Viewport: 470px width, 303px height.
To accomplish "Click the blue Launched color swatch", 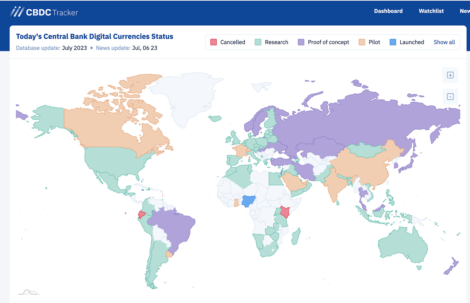I will (393, 42).
